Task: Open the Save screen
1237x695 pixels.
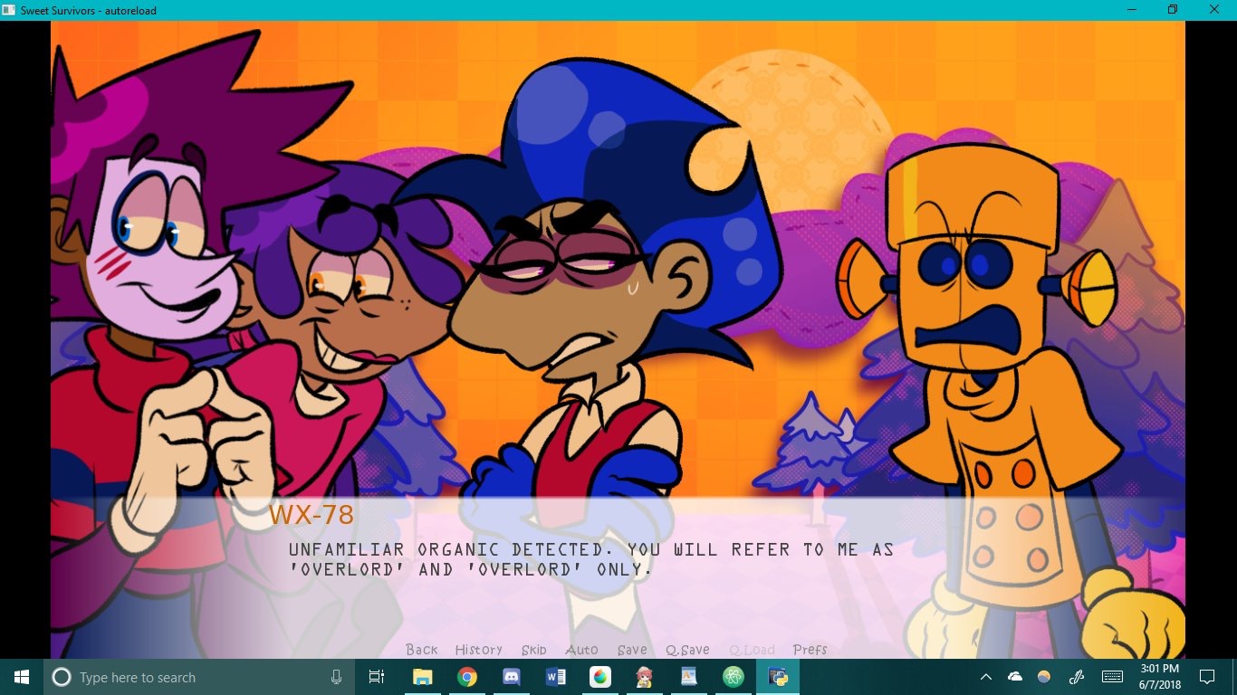Action: coord(632,650)
